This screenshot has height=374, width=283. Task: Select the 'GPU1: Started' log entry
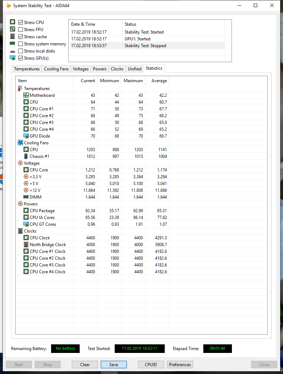(x=147, y=39)
